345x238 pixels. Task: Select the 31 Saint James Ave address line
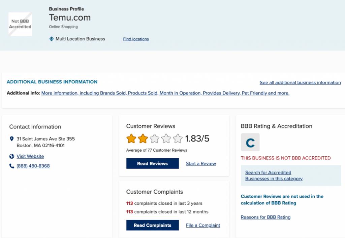click(x=45, y=139)
